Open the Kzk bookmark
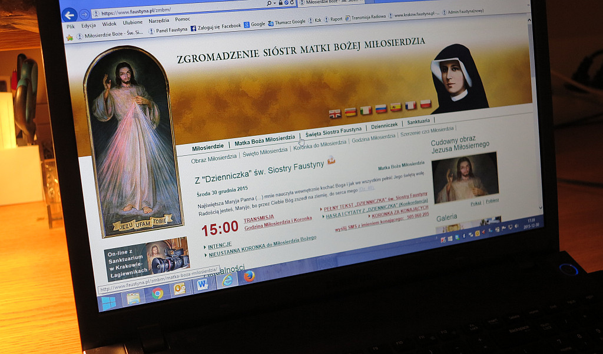The width and height of the screenshot is (603, 354). tap(315, 21)
